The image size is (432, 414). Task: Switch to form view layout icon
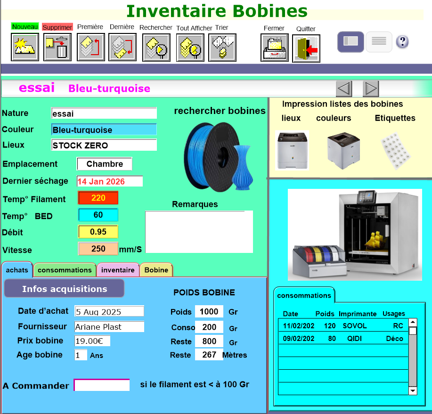(350, 41)
